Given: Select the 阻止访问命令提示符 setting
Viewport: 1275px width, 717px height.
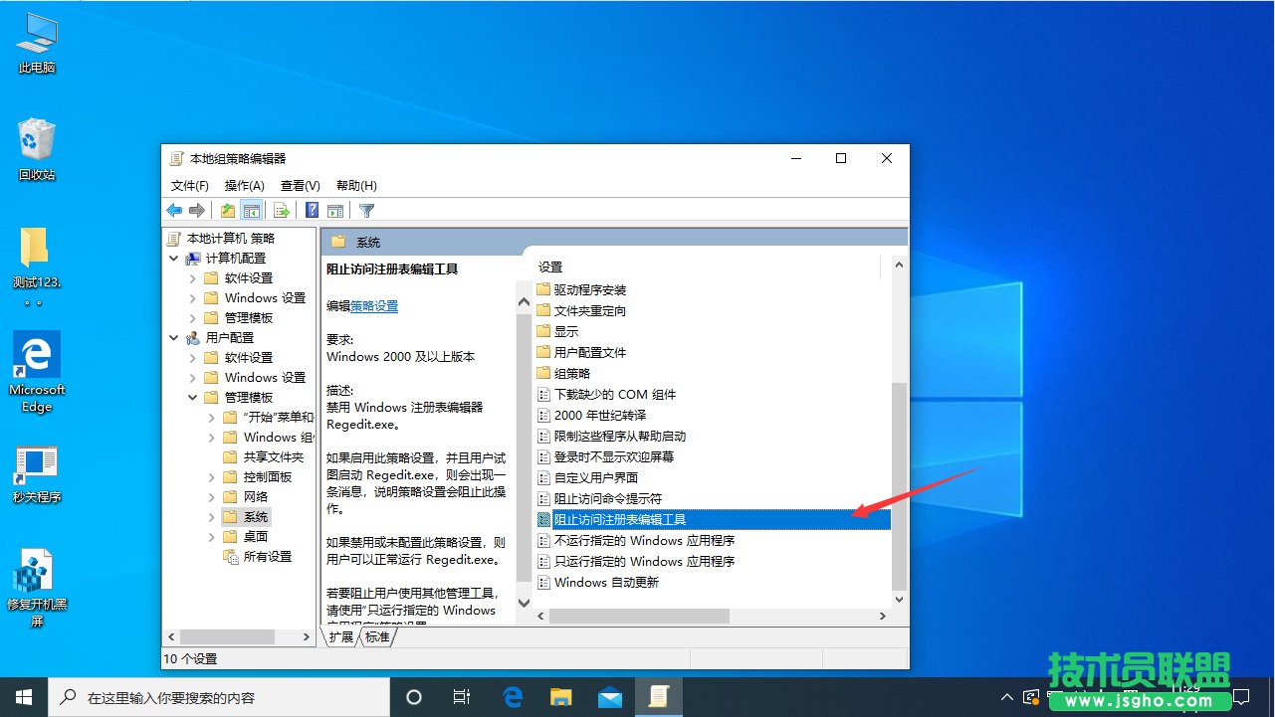Looking at the screenshot, I should click(606, 498).
